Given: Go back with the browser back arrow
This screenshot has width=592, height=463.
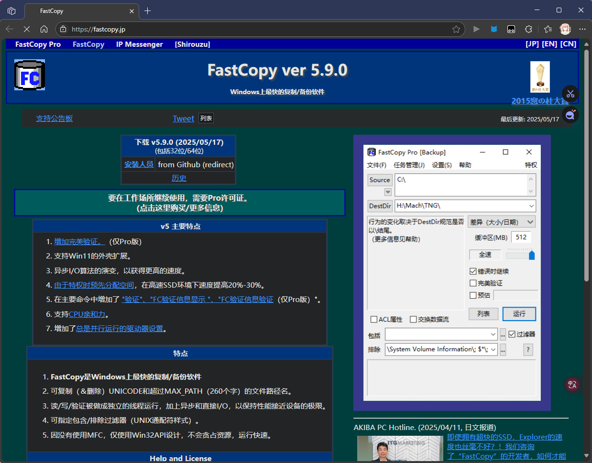Looking at the screenshot, I should 10,29.
